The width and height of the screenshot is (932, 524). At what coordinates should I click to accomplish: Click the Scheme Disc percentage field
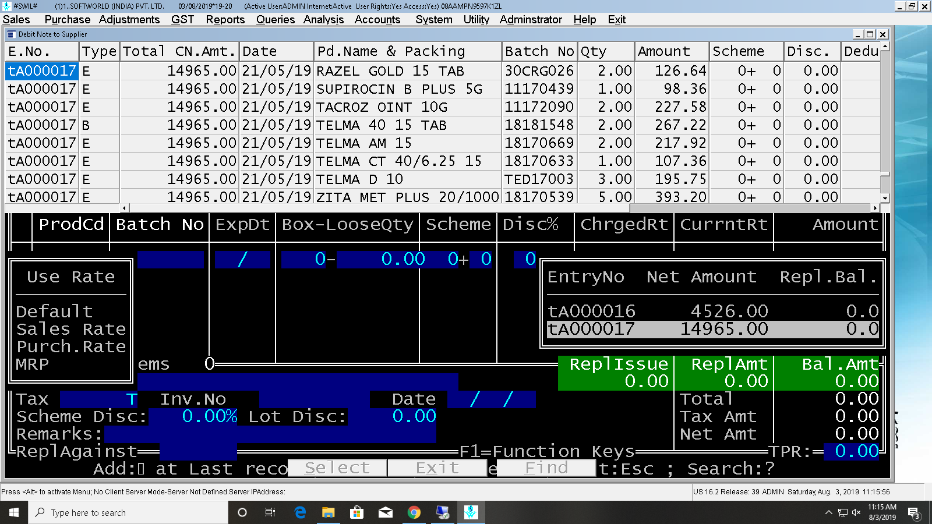tap(193, 416)
